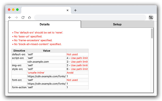The width and height of the screenshot is (162, 101).
Task: Select the warning about 'default-src' set to 'none'
Action: [38, 33]
